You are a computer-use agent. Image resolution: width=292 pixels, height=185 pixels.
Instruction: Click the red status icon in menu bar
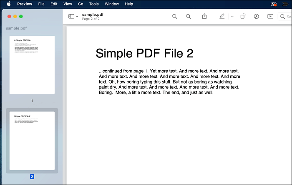(273, 4)
